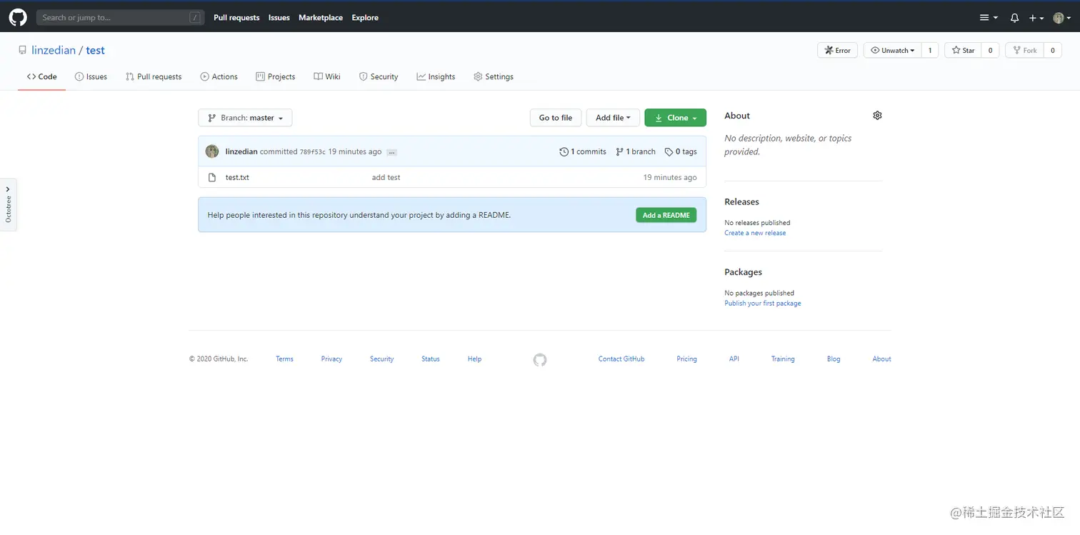Switch to the repository Issues tab
Viewport: 1080px width, 535px height.
pyautogui.click(x=91, y=76)
